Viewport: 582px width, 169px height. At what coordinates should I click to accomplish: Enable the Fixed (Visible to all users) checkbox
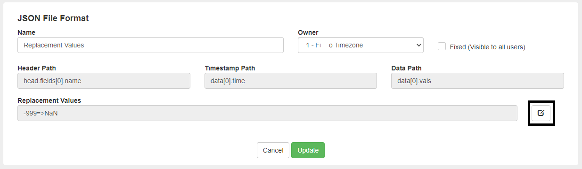coord(442,46)
